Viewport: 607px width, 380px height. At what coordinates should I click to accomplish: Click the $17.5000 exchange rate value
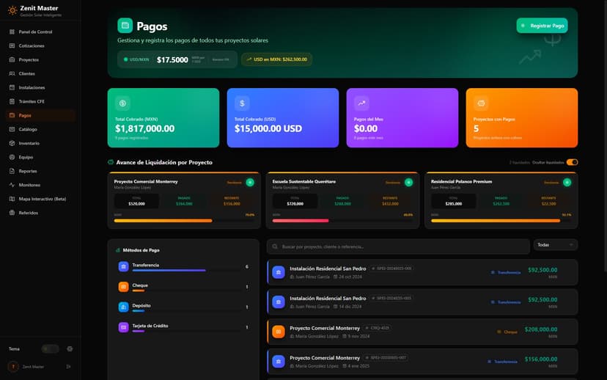[172, 59]
